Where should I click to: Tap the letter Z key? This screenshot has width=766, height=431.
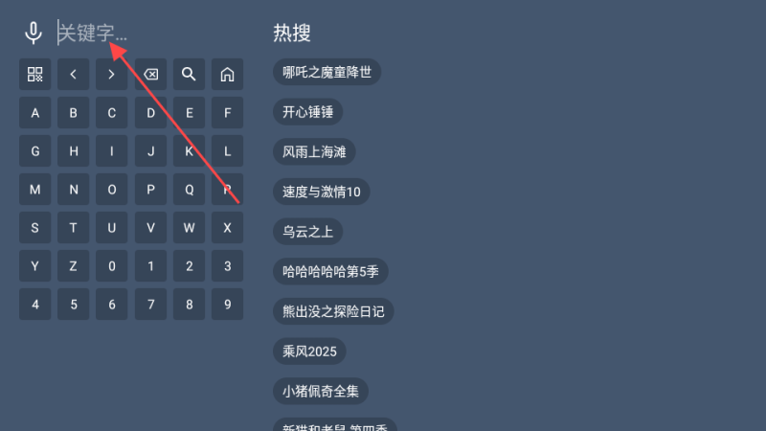click(74, 266)
